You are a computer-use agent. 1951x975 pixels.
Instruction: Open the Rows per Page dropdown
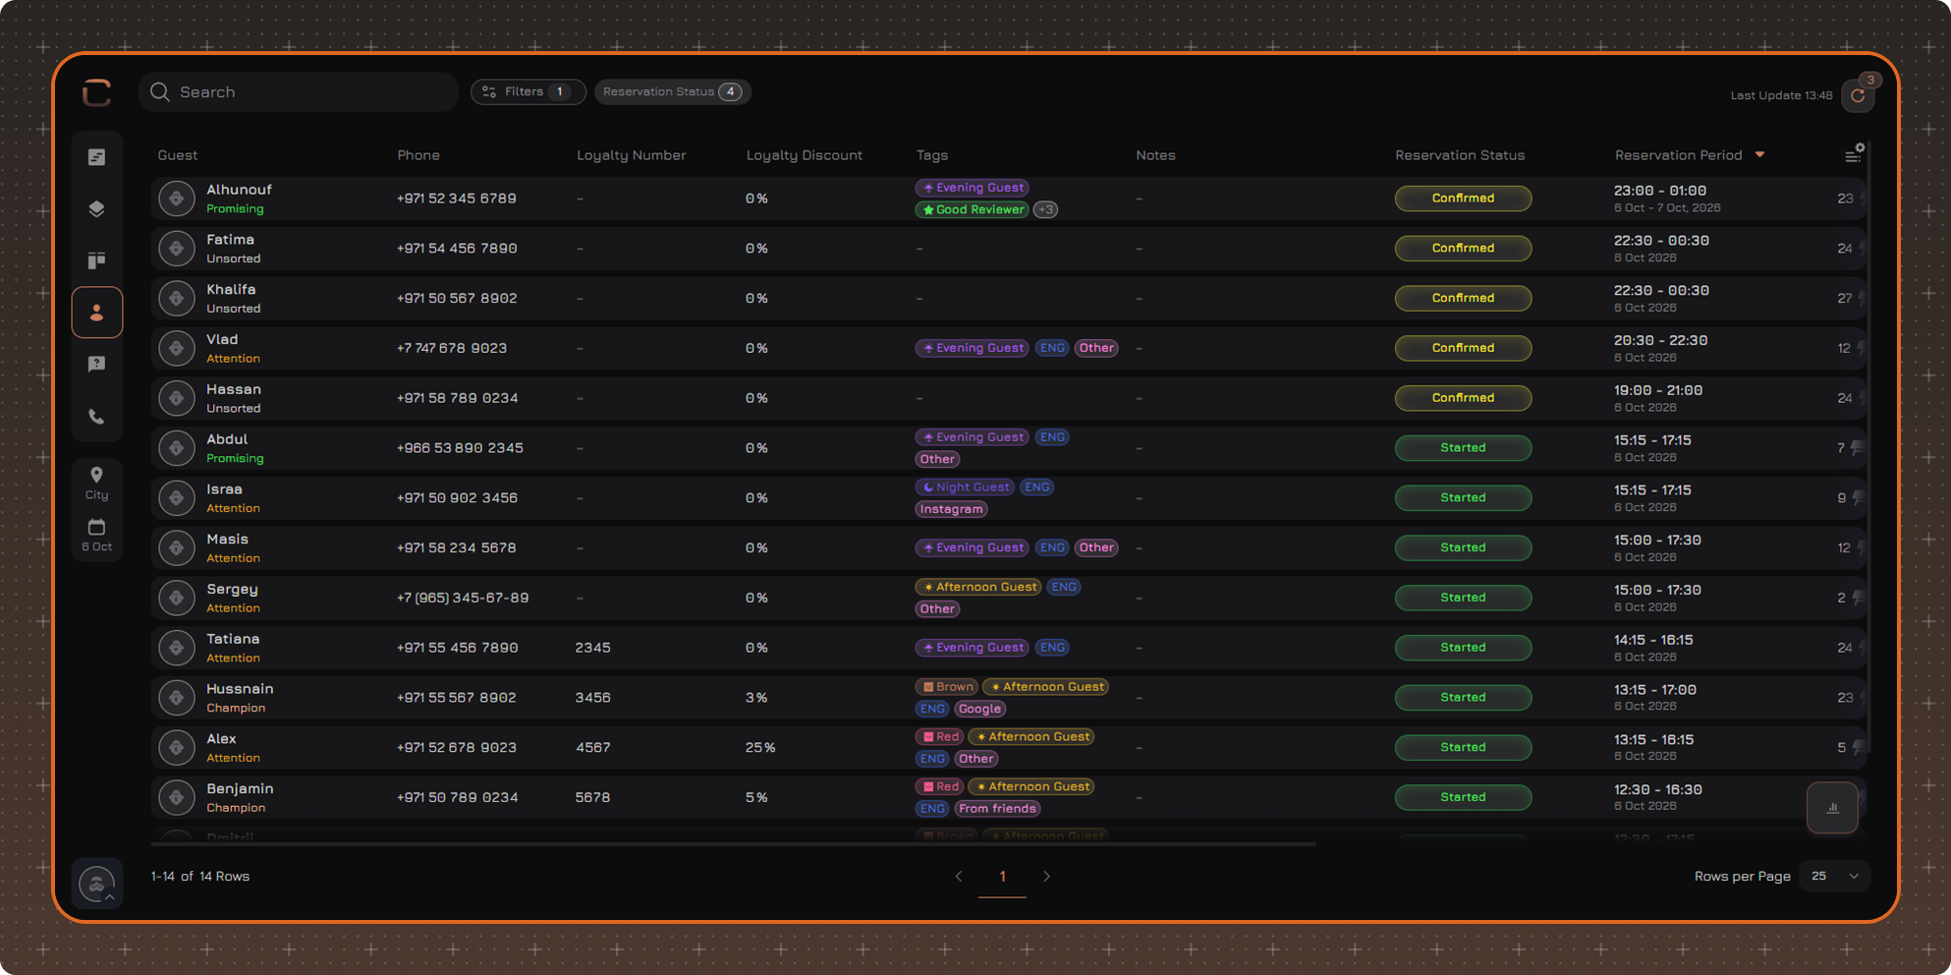1835,876
